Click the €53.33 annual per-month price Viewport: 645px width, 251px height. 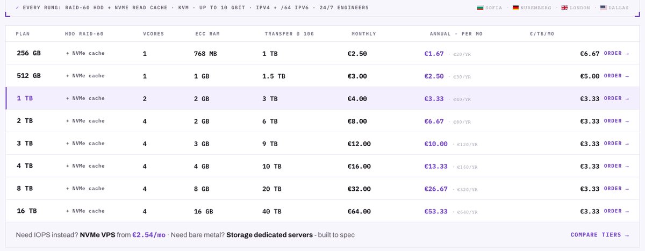[436, 211]
